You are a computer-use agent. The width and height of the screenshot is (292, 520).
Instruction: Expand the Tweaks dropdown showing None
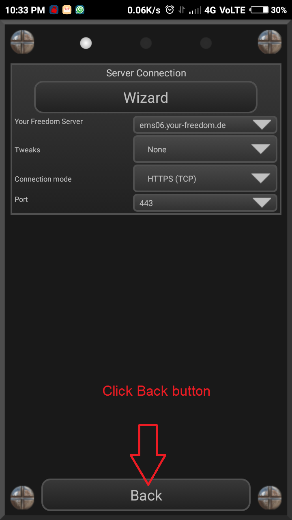click(x=205, y=149)
